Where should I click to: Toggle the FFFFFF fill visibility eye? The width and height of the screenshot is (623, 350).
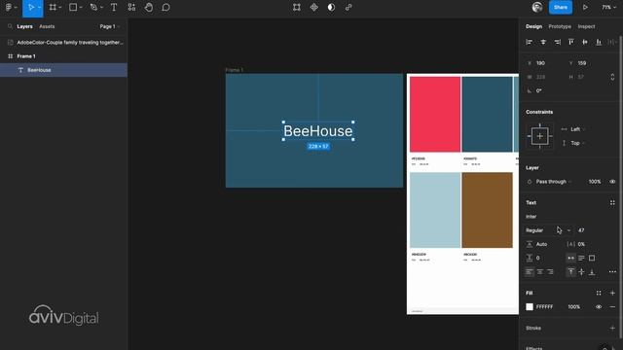(599, 307)
